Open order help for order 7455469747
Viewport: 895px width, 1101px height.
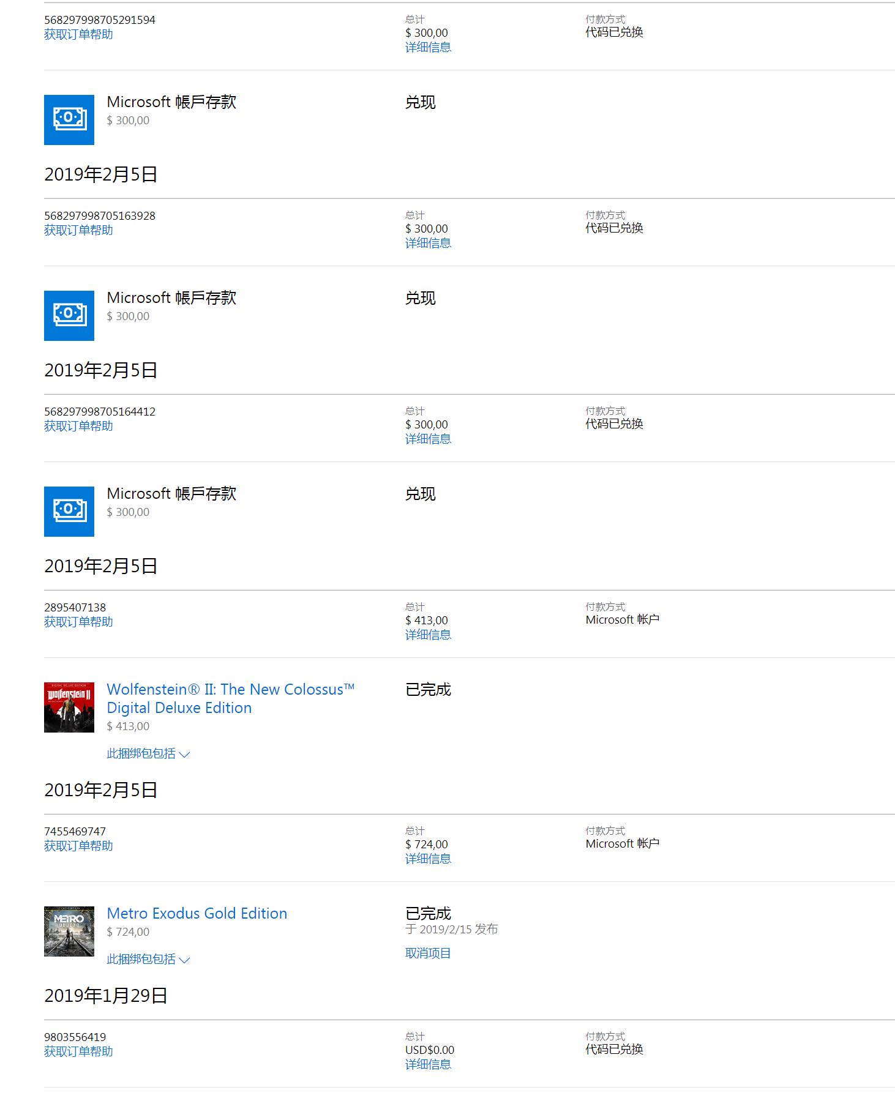pyautogui.click(x=78, y=846)
